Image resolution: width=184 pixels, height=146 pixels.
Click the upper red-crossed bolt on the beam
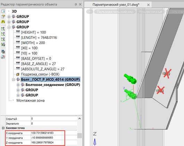pyautogui.click(x=167, y=74)
